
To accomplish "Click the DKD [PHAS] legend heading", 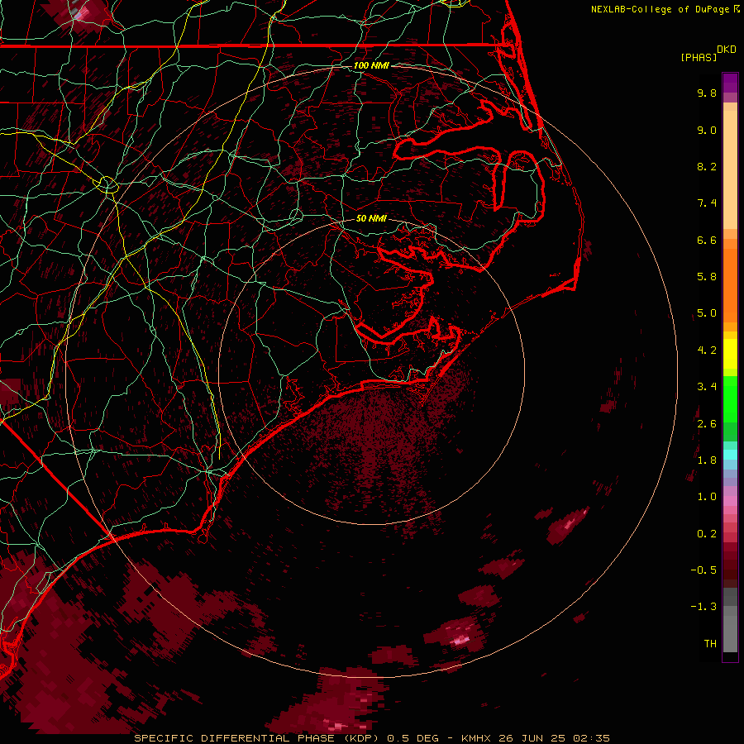I will pos(708,53).
